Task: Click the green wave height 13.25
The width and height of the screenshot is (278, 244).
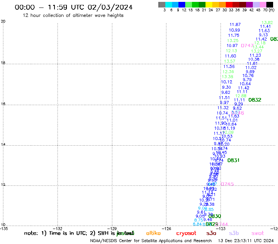Action: tap(233, 41)
